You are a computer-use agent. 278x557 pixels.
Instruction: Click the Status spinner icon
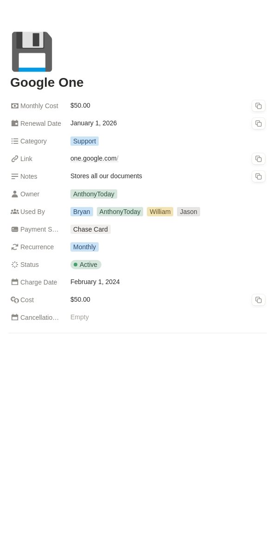pyautogui.click(x=15, y=265)
